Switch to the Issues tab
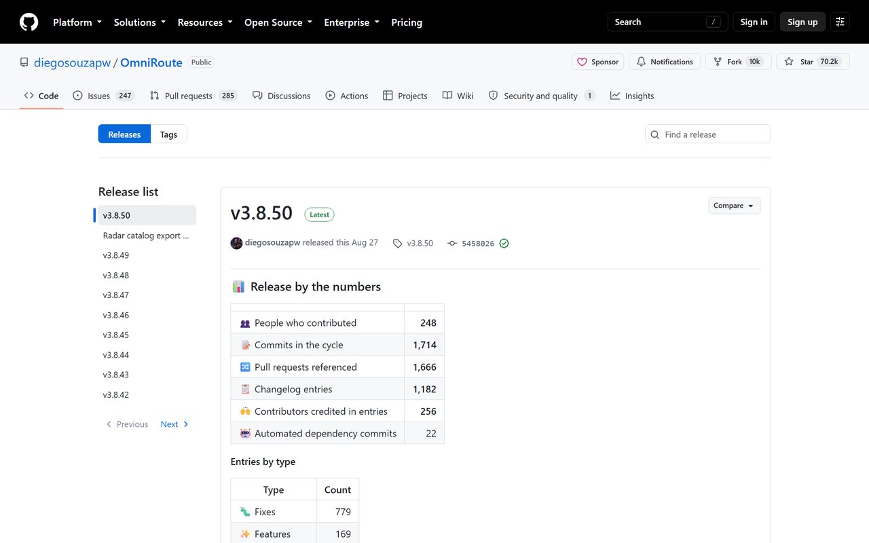869x543 pixels. 104,96
